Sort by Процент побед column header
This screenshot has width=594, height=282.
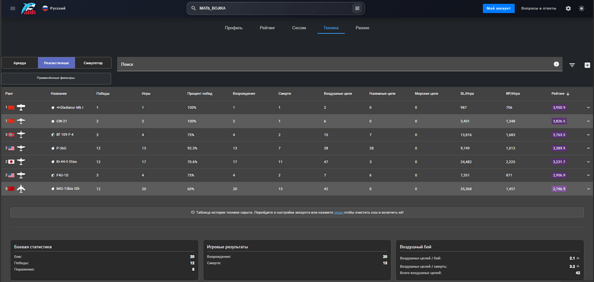200,93
